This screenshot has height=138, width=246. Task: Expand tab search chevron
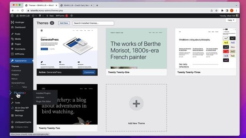pyautogui.click(x=236, y=5)
